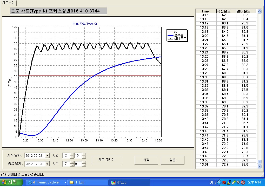266x191 pixels.
Task: Open the 종료 날짜 date dropdown
Action: coord(48,164)
